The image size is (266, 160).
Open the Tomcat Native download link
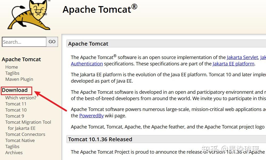click(20, 140)
